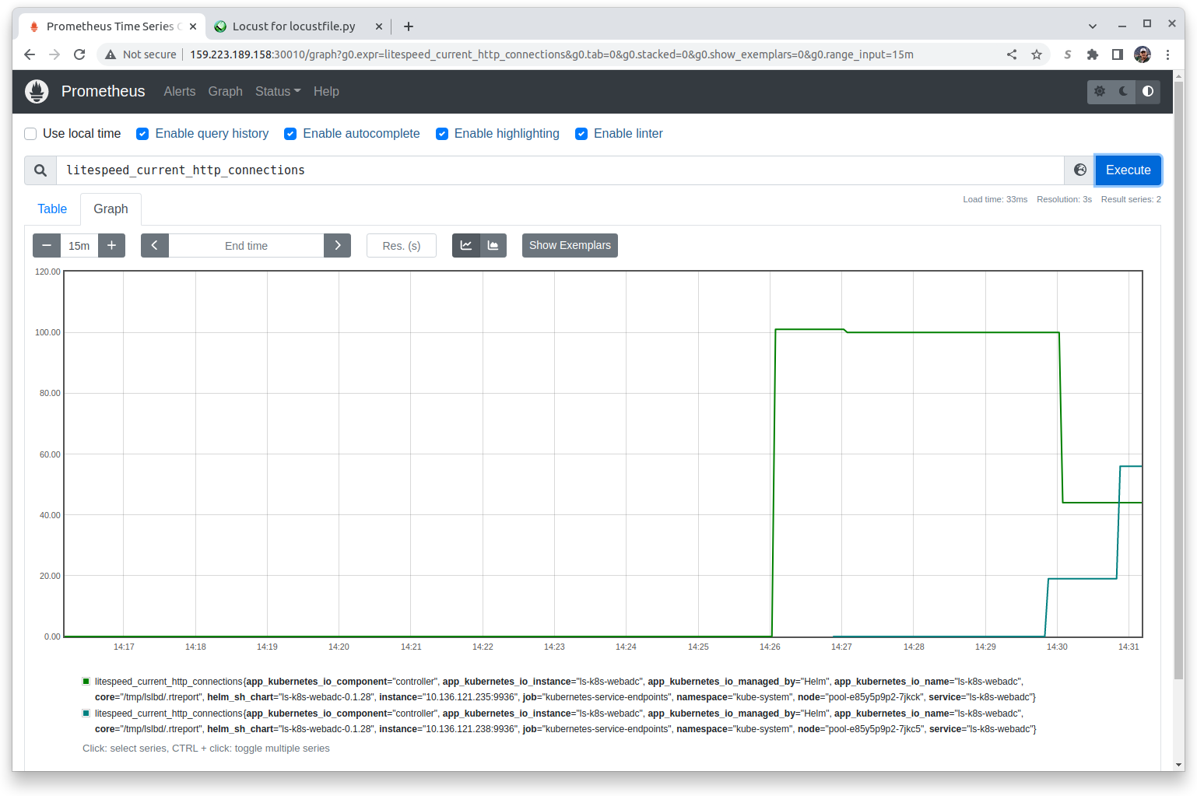1197x796 pixels.
Task: Switch to the Table tab
Action: pyautogui.click(x=52, y=209)
